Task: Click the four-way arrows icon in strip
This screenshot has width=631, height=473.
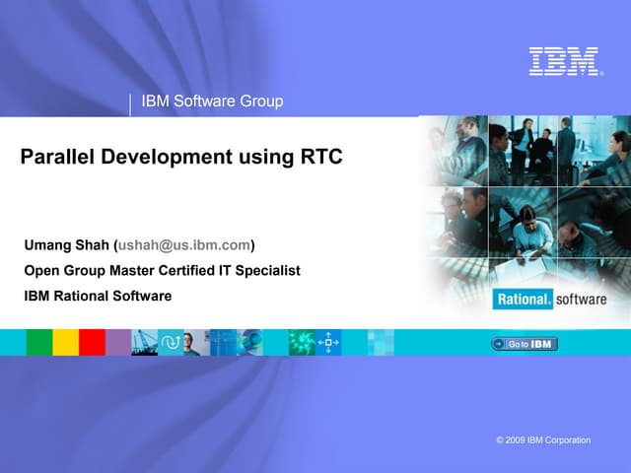Action: [x=328, y=342]
